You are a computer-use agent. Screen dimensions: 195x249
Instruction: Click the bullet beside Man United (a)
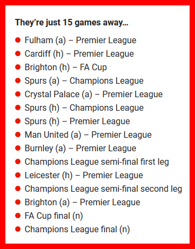click(18, 134)
